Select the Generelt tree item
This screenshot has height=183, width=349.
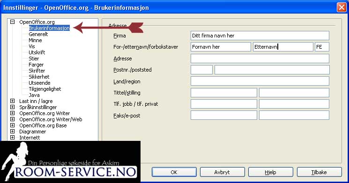(x=38, y=34)
